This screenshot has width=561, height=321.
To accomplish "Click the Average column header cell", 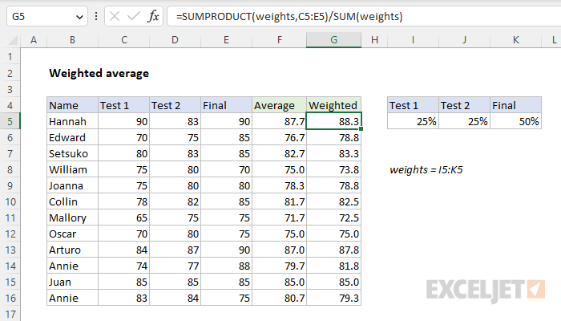I will (280, 105).
